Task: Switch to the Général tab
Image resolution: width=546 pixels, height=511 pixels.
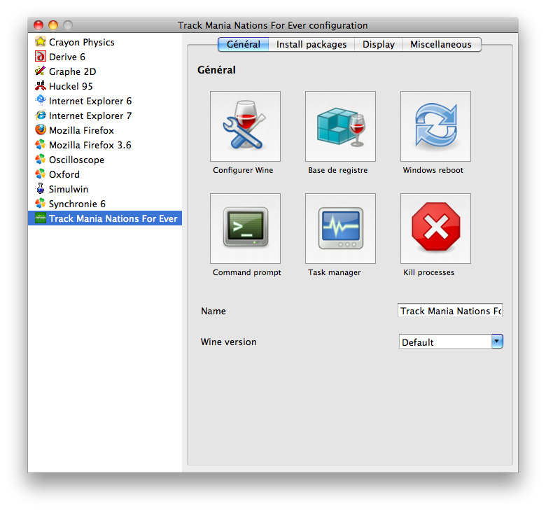Action: pyautogui.click(x=243, y=45)
